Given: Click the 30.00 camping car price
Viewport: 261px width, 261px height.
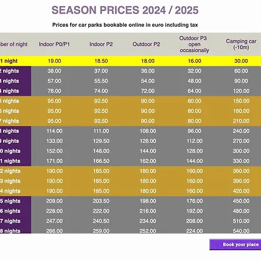Looking at the screenshot, I should coord(241,61).
